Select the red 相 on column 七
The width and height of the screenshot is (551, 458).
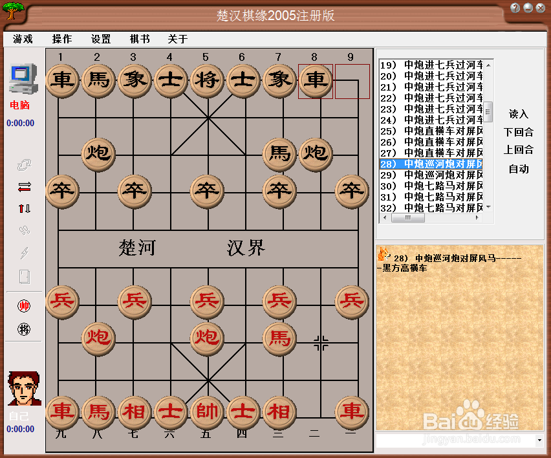point(135,413)
